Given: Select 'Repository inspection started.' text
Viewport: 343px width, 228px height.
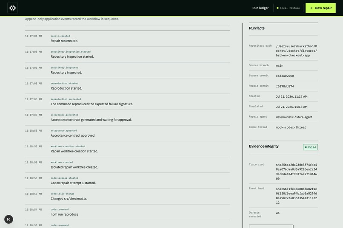Looking at the screenshot, I should click(72, 56).
